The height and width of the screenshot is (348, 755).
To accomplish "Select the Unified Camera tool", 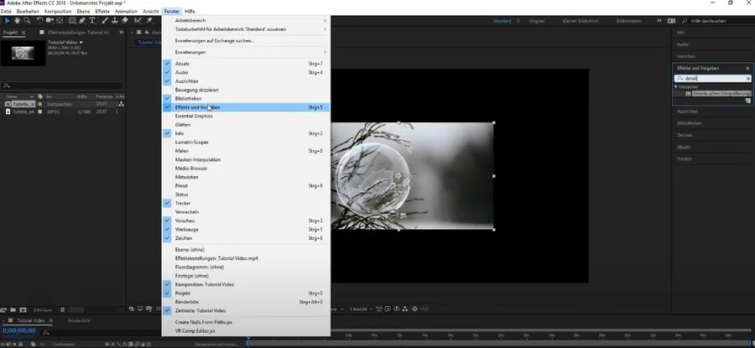I will click(x=49, y=20).
